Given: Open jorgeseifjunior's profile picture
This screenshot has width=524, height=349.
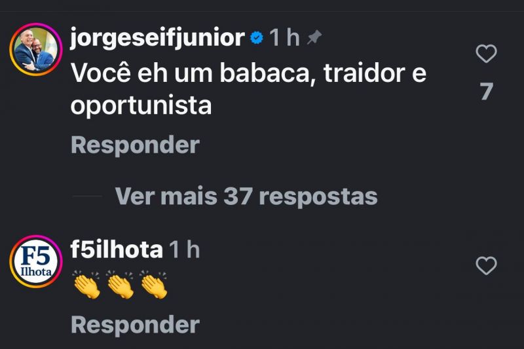Looking at the screenshot, I should point(35,50).
